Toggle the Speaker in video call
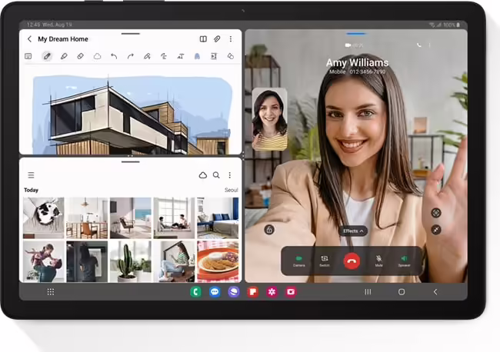 point(404,261)
